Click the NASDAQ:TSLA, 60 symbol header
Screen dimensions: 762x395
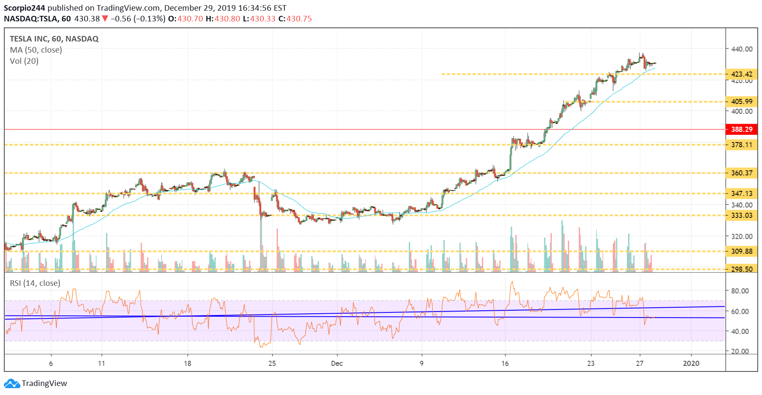37,19
